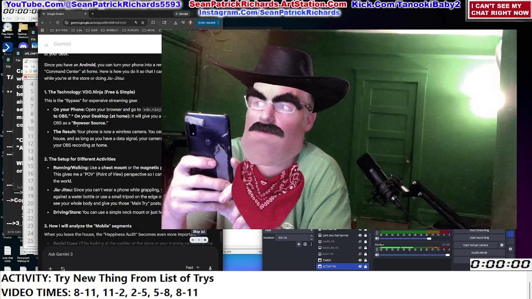Close the Google Gemini tab
Image resolution: width=532 pixels, height=299 pixels.
tap(85, 14)
